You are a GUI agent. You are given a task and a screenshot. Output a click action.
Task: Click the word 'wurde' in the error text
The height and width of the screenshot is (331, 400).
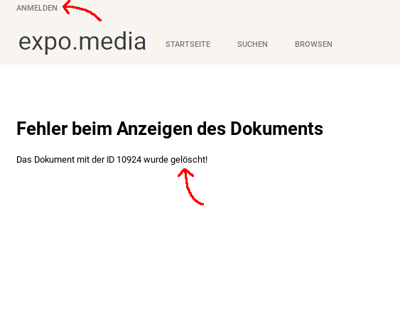pos(156,160)
